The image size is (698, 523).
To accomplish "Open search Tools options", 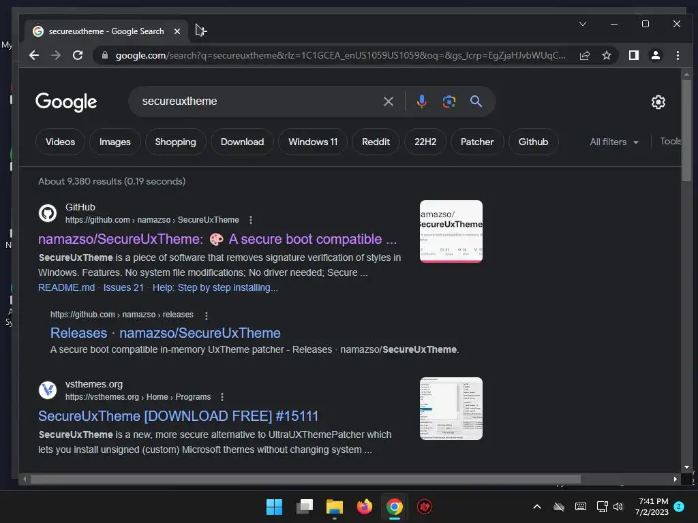I will pyautogui.click(x=671, y=142).
